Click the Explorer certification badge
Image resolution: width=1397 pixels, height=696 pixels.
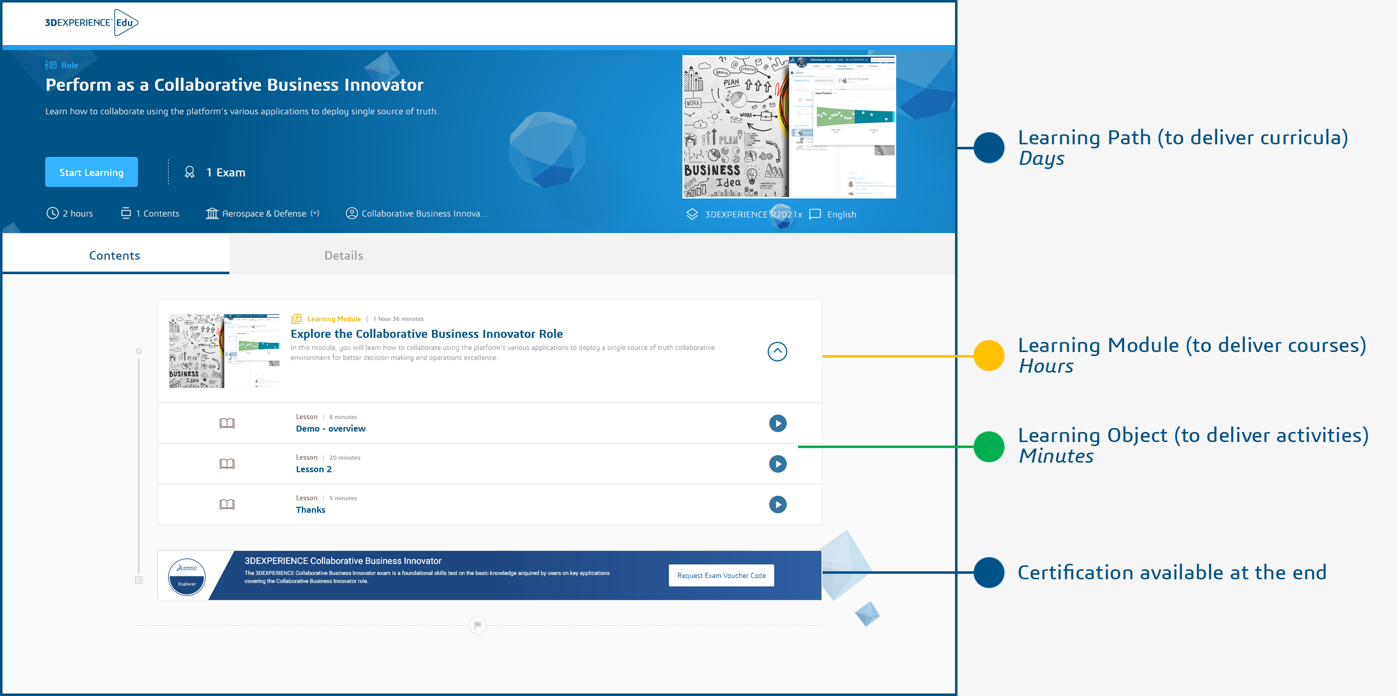[x=187, y=577]
